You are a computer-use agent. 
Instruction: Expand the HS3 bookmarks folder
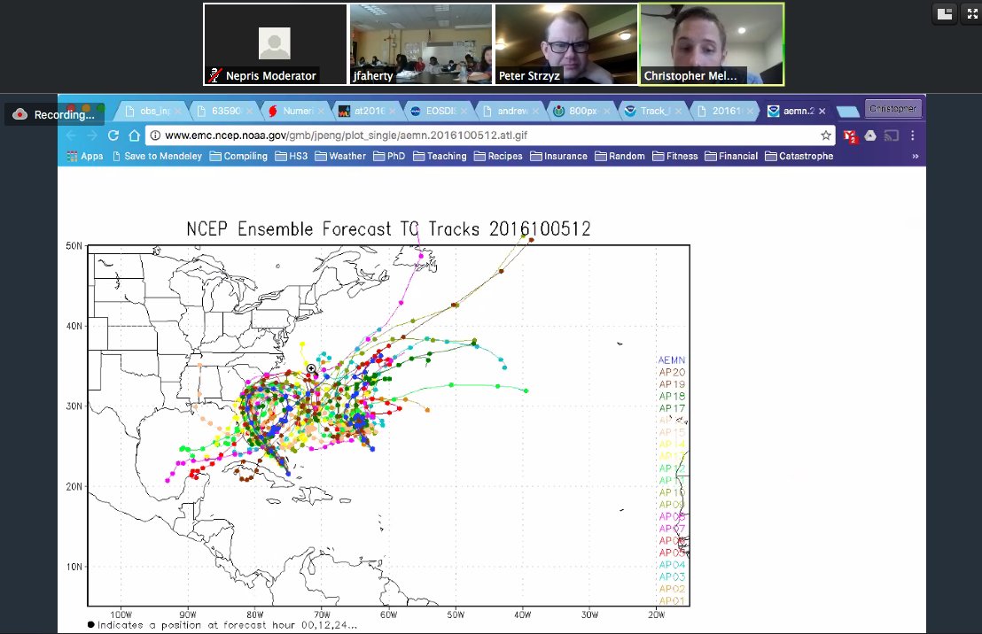[x=292, y=156]
